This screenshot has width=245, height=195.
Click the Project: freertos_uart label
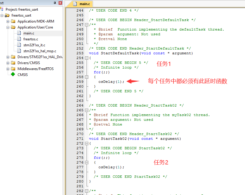click(x=22, y=9)
